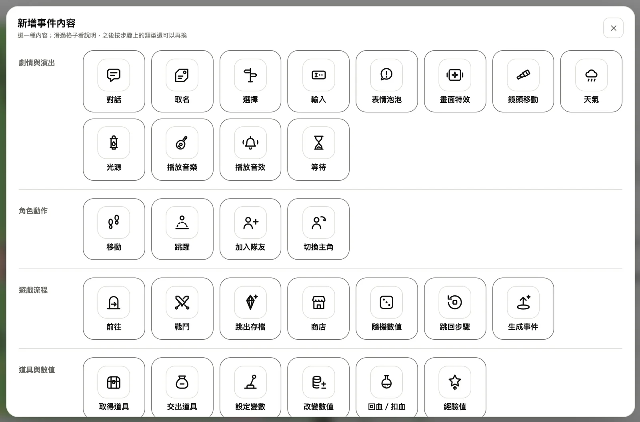Click the 跳出存檔 save prompt tile

250,309
